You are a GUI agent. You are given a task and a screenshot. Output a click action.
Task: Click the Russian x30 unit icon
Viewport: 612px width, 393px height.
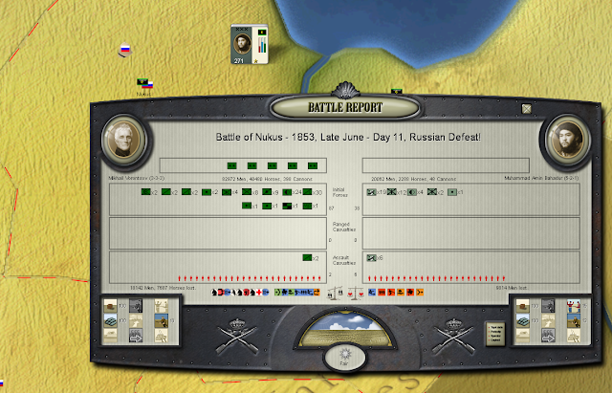point(307,192)
